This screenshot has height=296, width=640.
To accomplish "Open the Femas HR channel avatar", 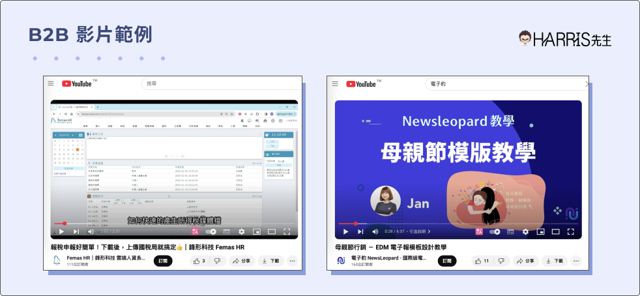I will 57,261.
